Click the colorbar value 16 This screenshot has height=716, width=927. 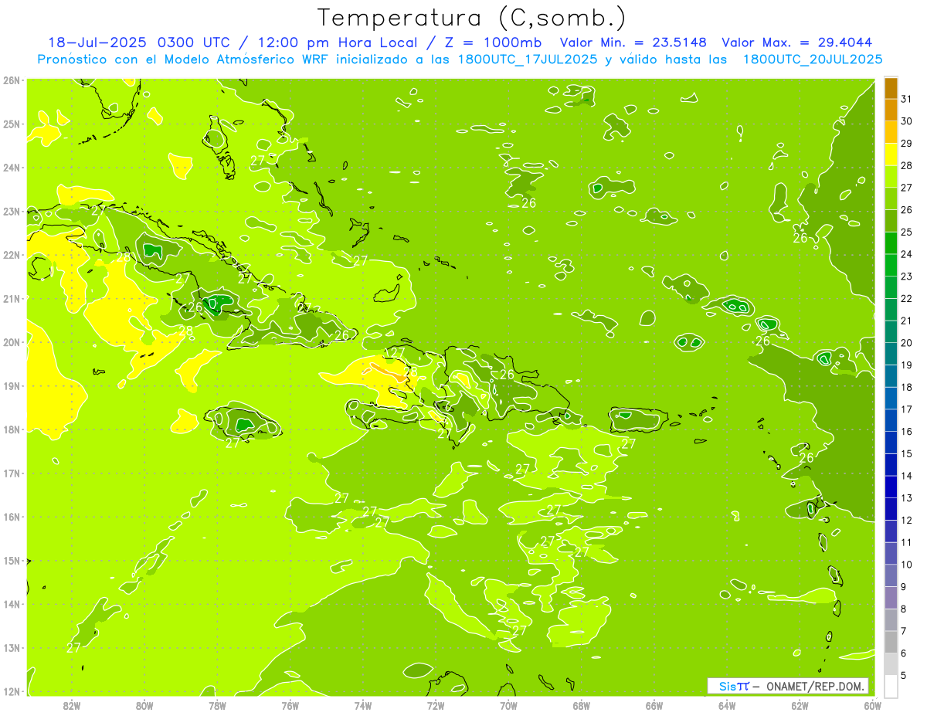tap(907, 431)
